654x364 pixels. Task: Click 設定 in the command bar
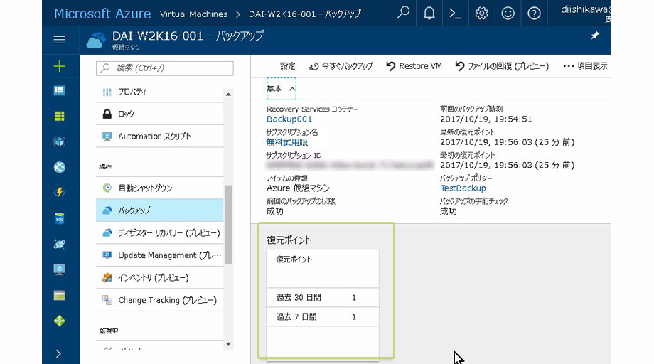(x=287, y=66)
